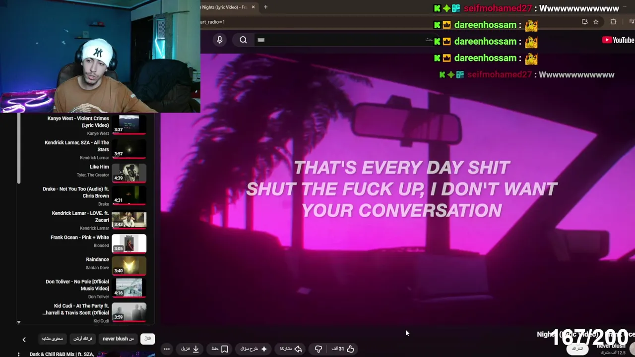The image size is (635, 357).
Task: Click the 'Like Him' title text
Action: coord(99,167)
